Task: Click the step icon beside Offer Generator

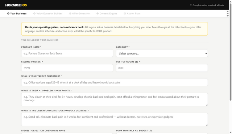Action: 70,13
